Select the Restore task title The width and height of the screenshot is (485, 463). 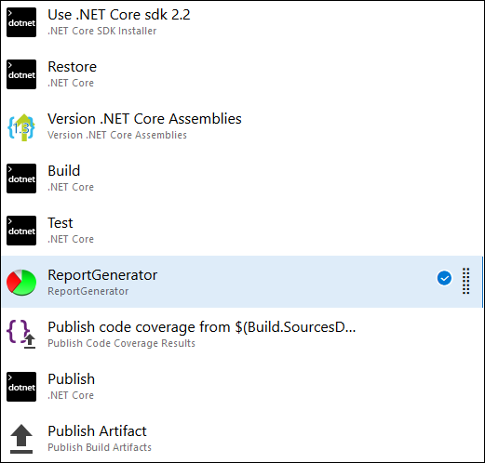(72, 67)
